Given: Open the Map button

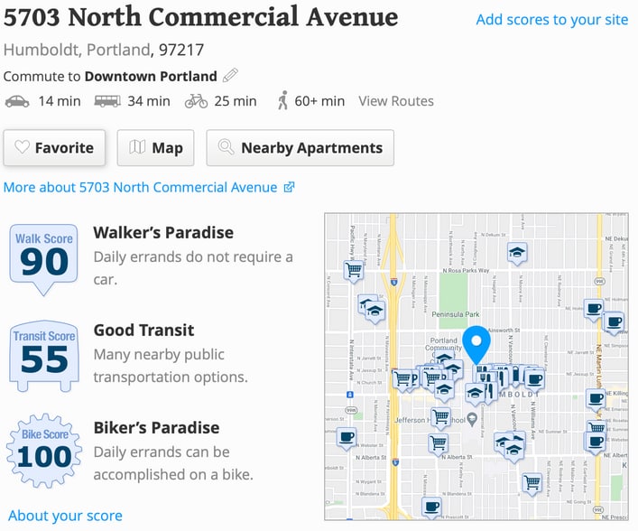Looking at the screenshot, I should tap(155, 148).
